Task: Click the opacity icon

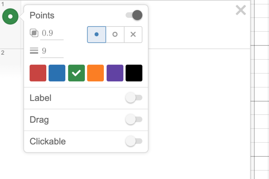Action: (x=34, y=33)
